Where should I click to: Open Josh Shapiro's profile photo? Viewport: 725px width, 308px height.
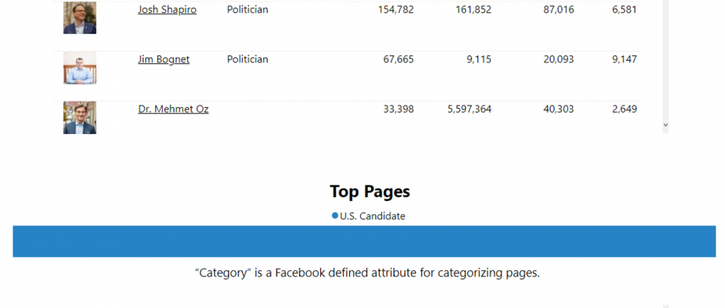(79, 18)
